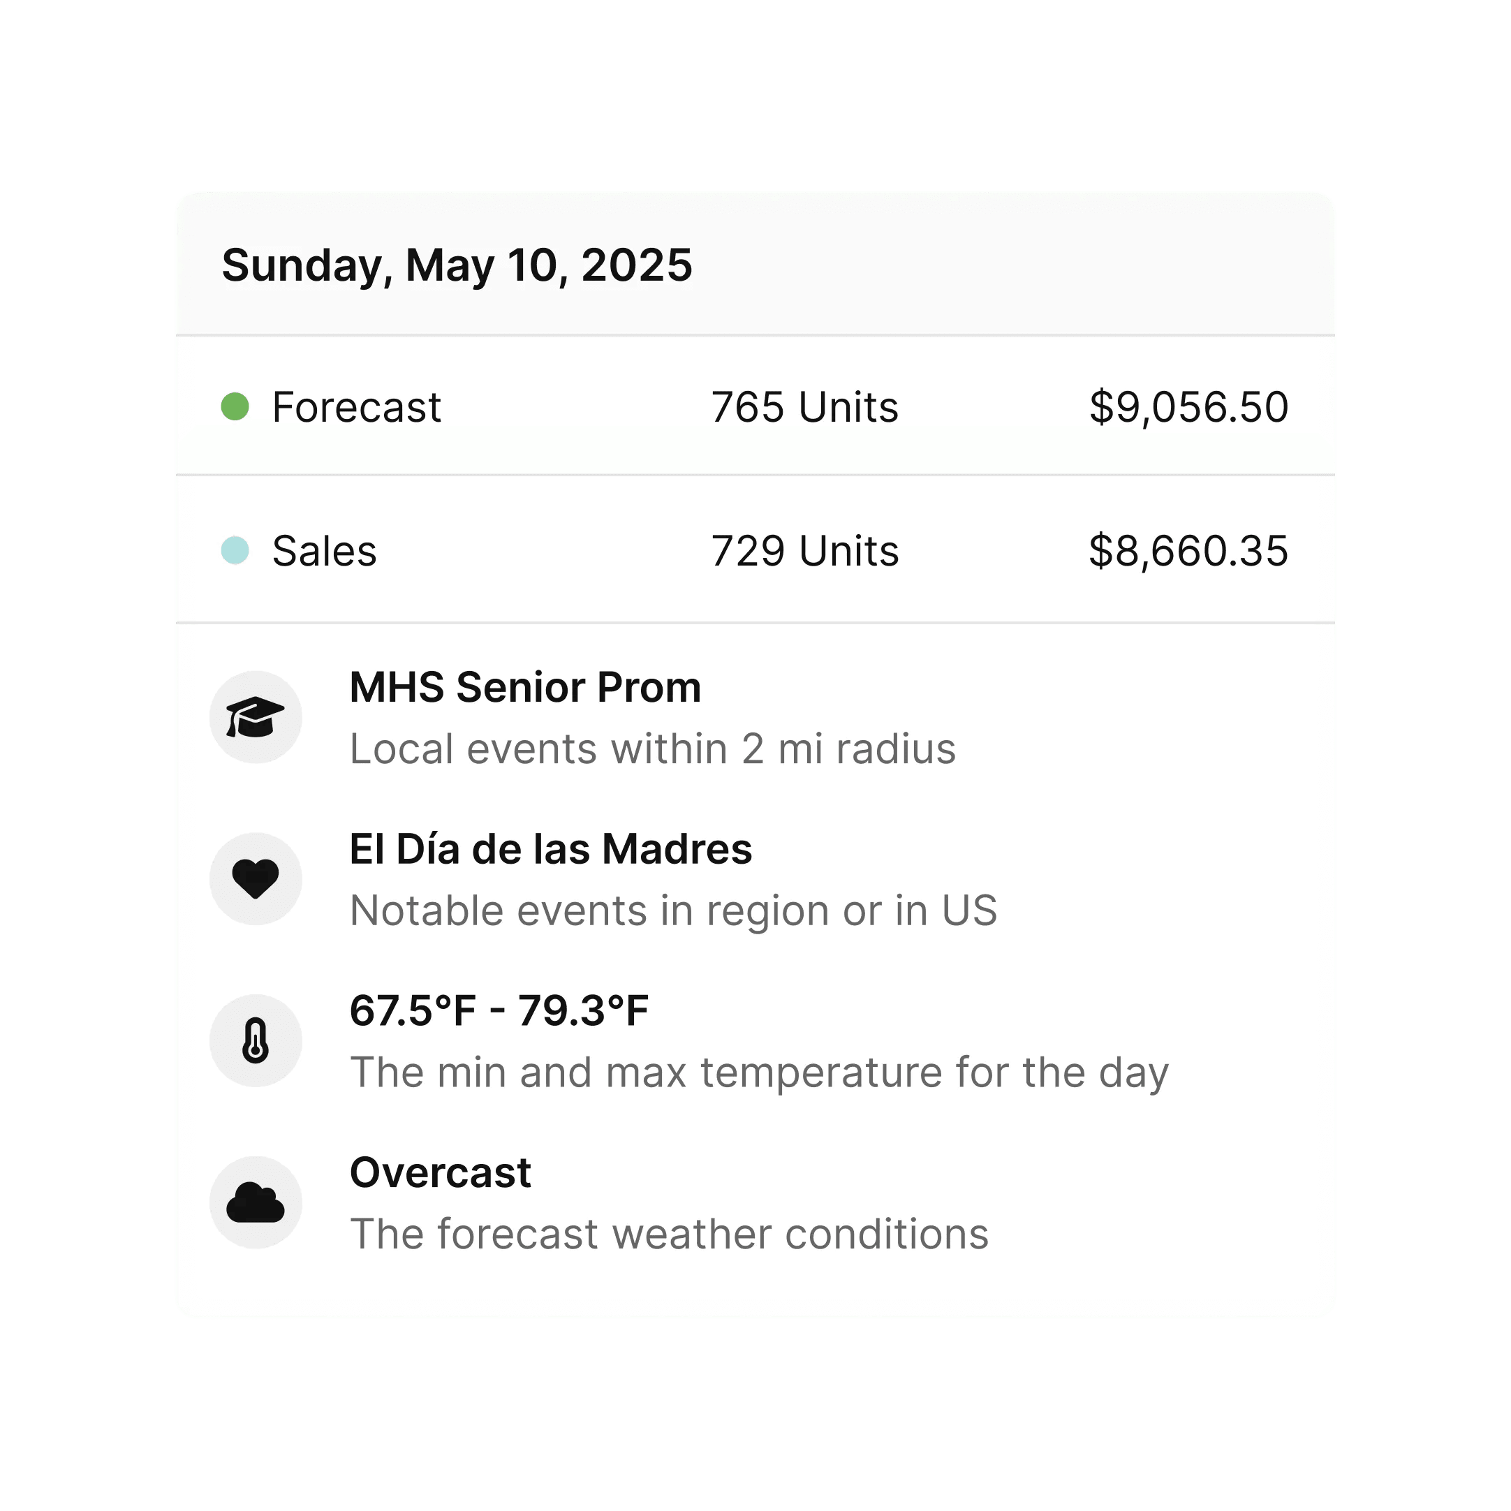Click the green Forecast color dot

click(x=235, y=406)
